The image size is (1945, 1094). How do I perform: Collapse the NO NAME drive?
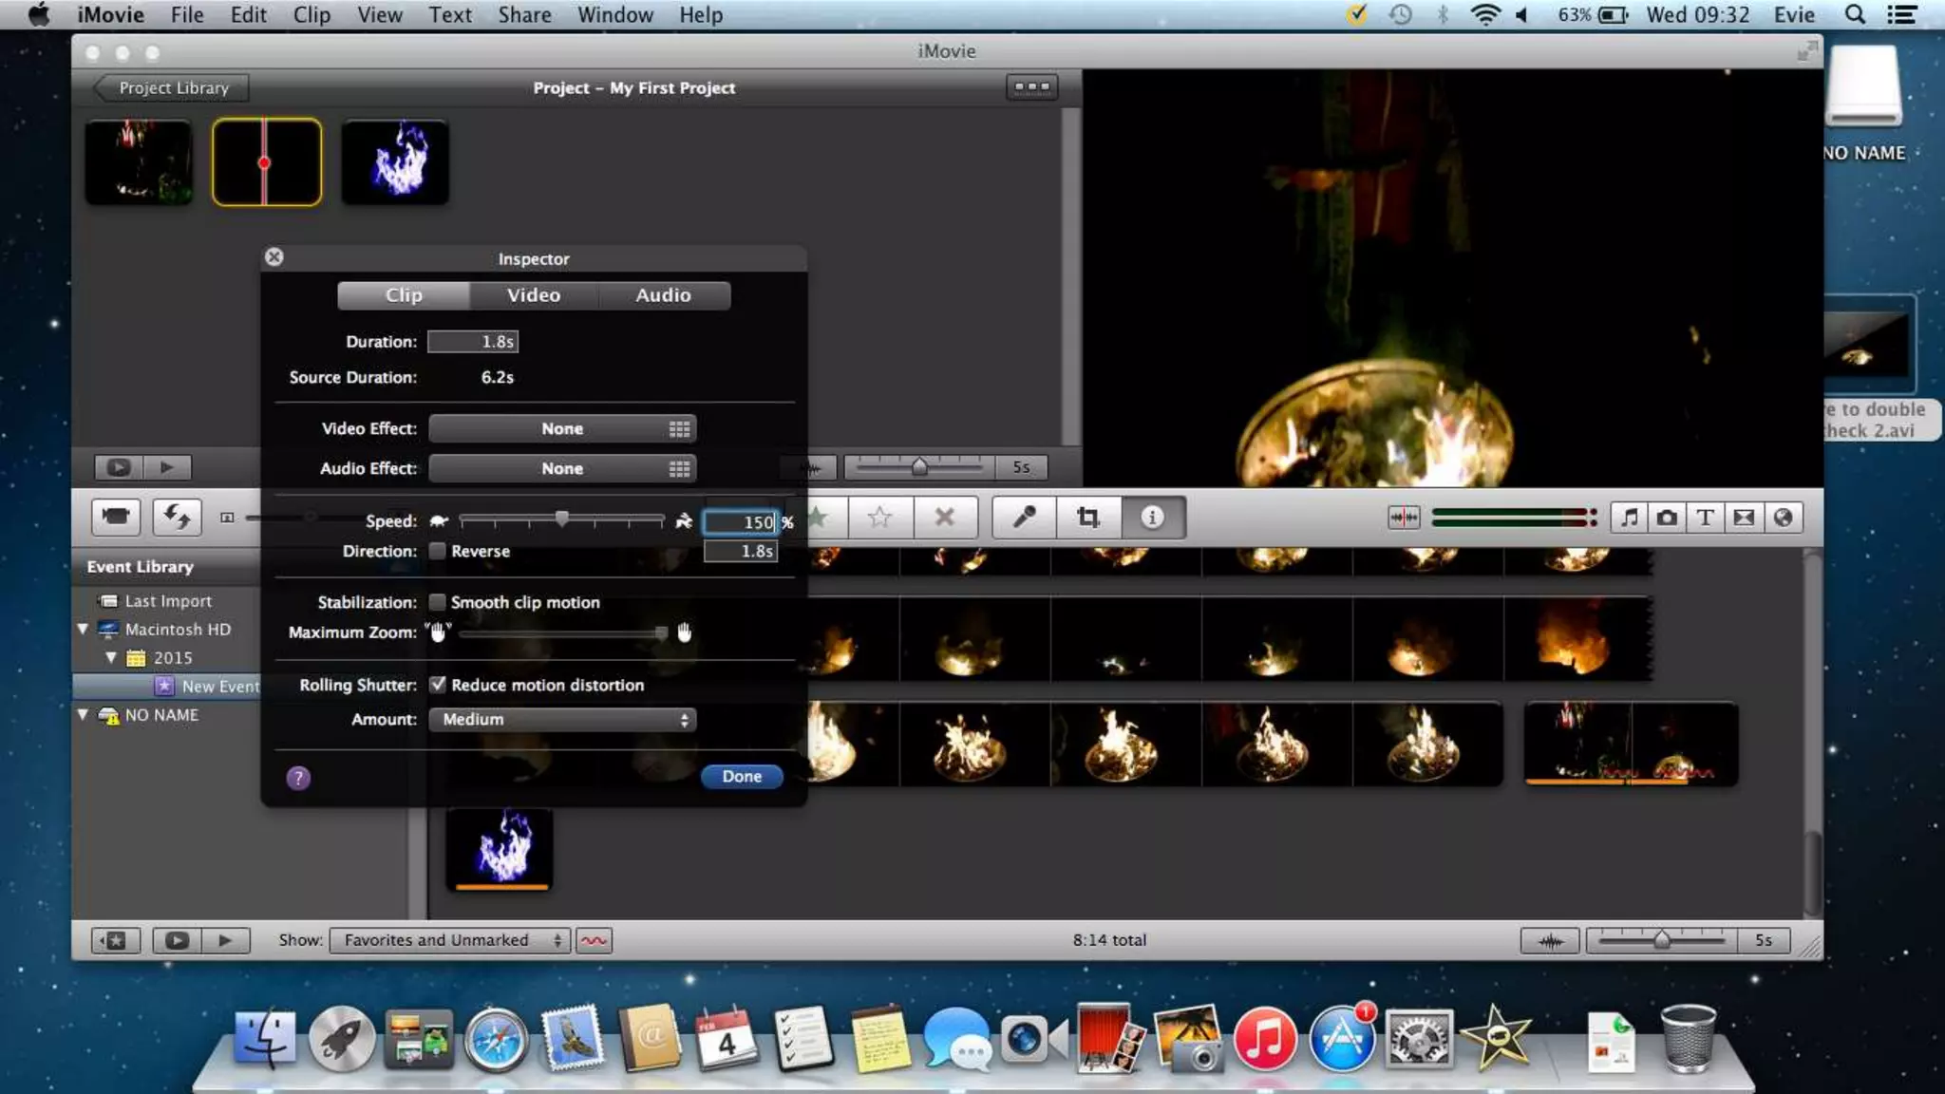coord(83,715)
